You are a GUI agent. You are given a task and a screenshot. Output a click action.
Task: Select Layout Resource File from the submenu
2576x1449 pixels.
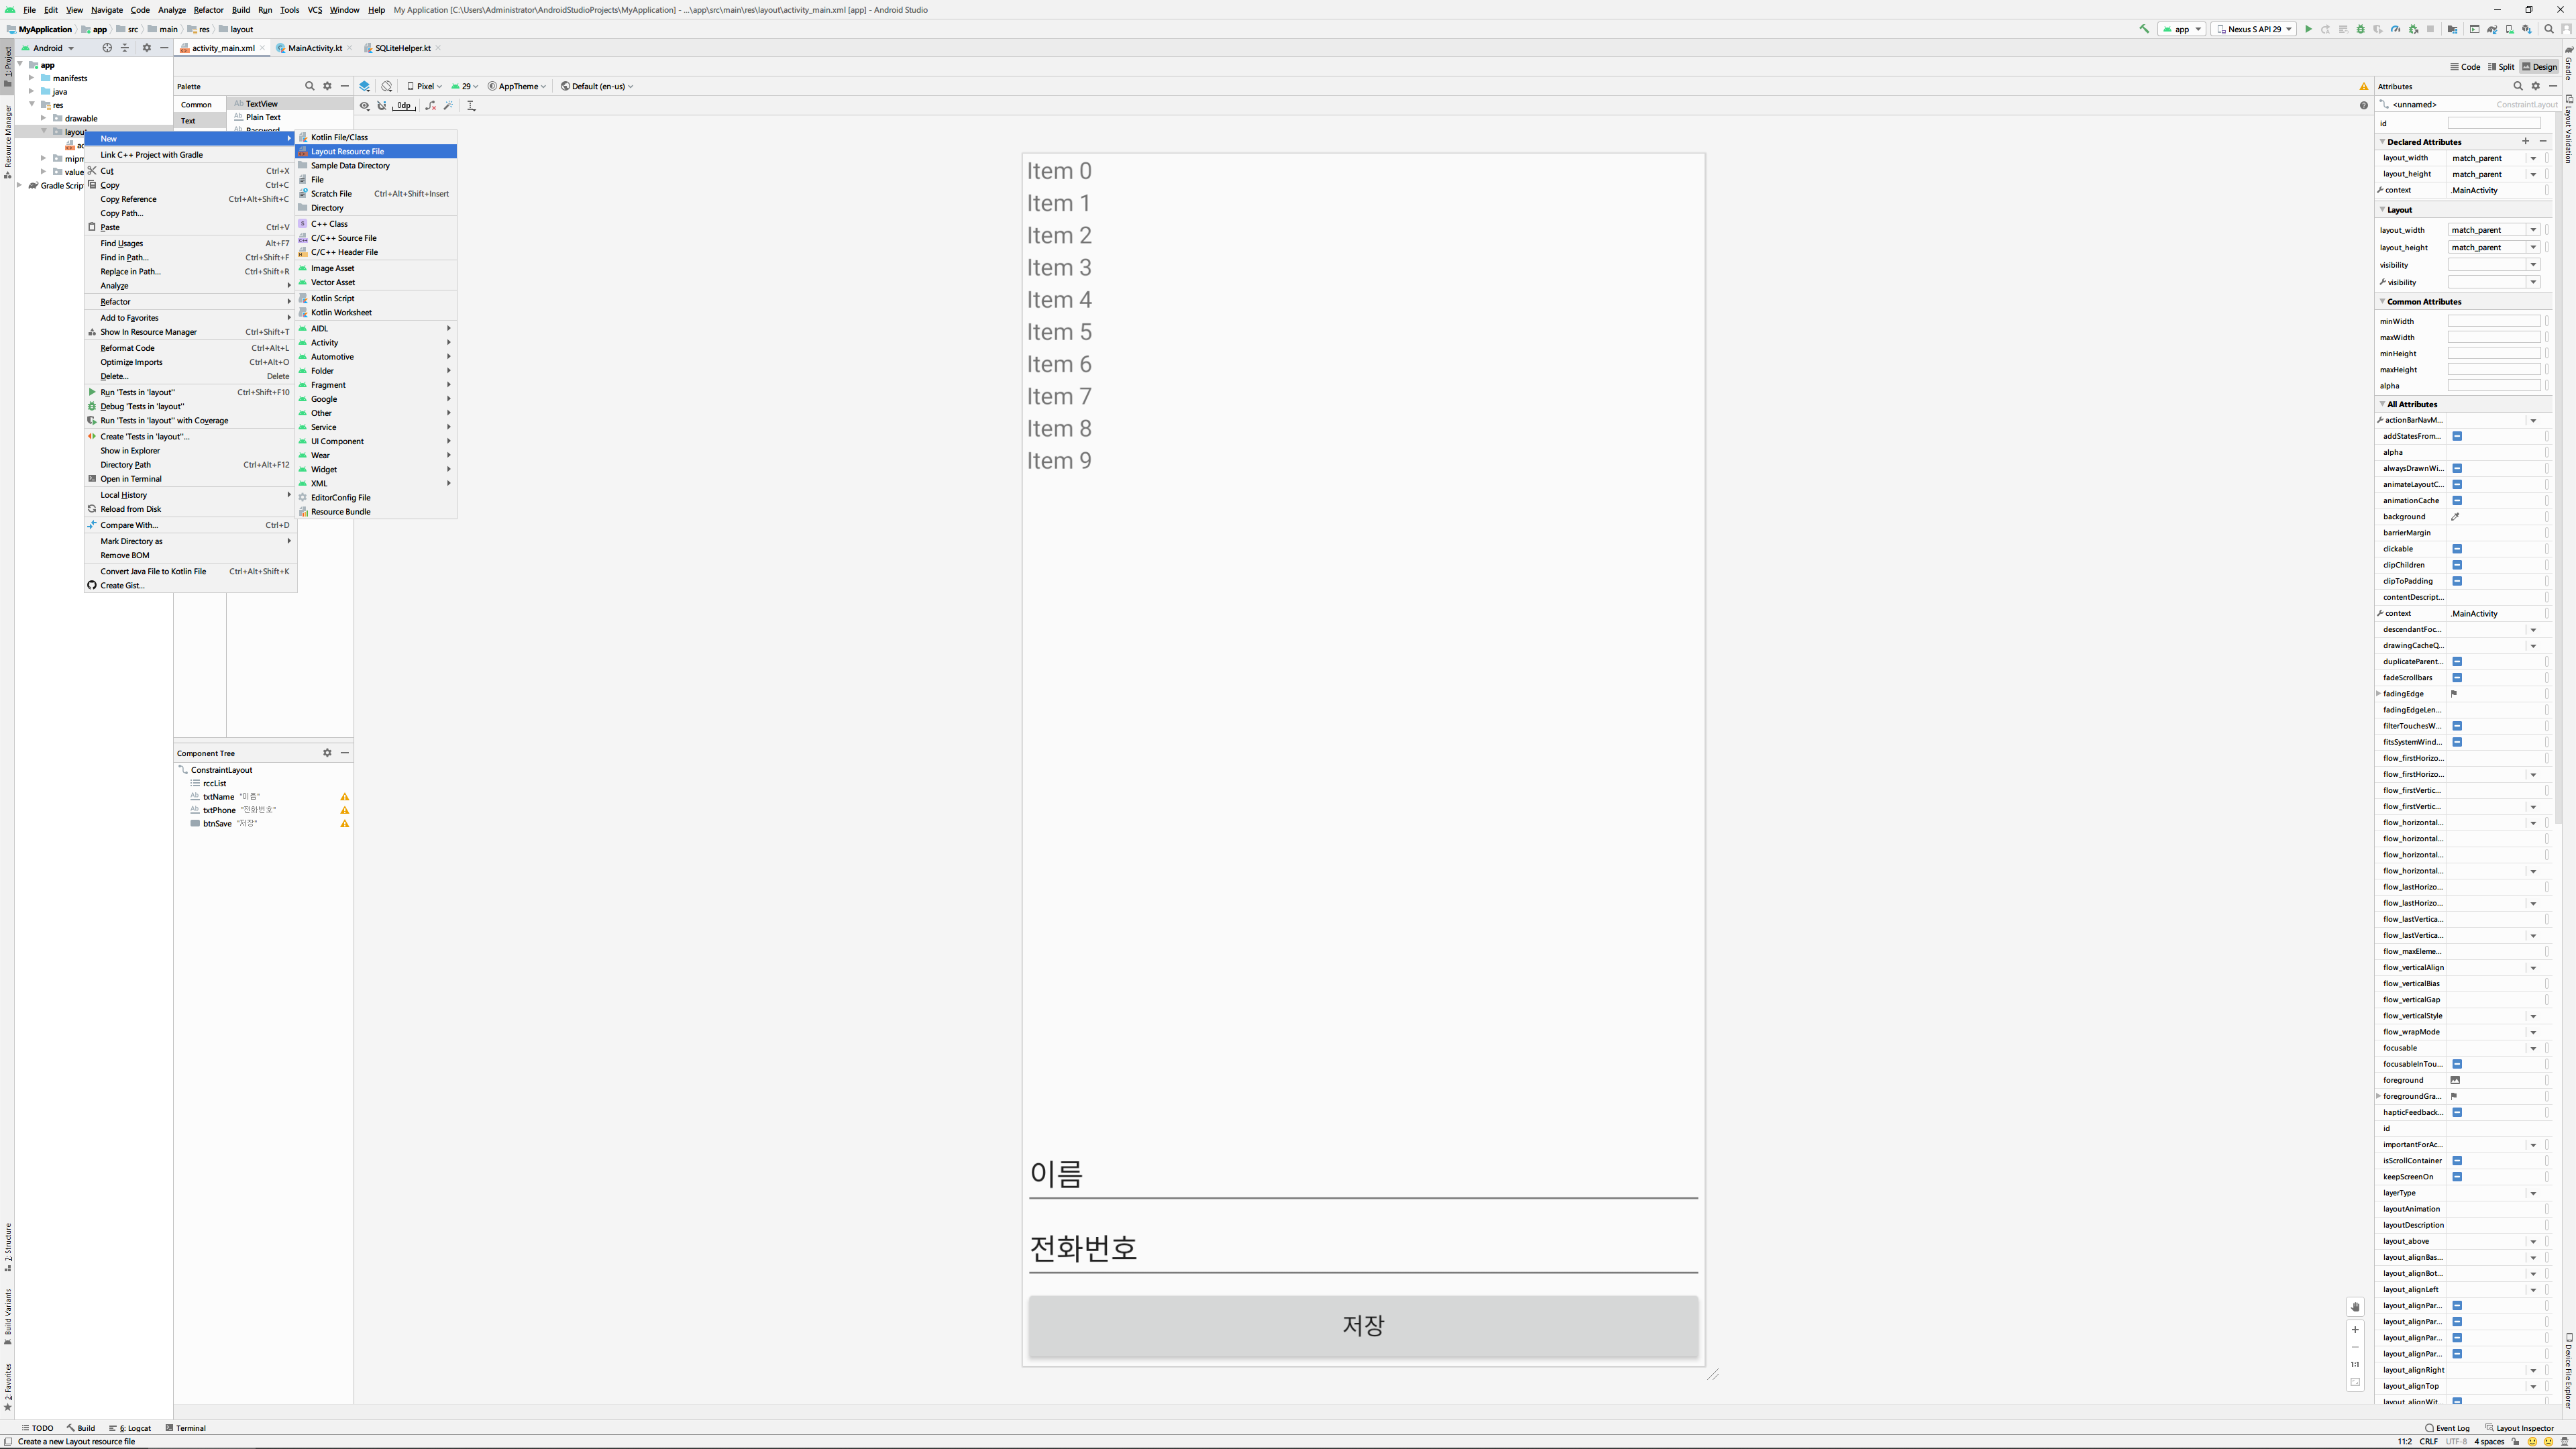[347, 151]
